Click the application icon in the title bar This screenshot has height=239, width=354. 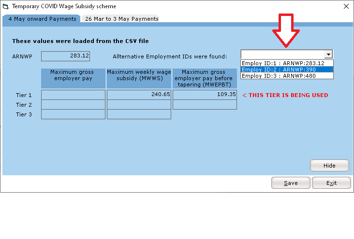tap(6, 7)
